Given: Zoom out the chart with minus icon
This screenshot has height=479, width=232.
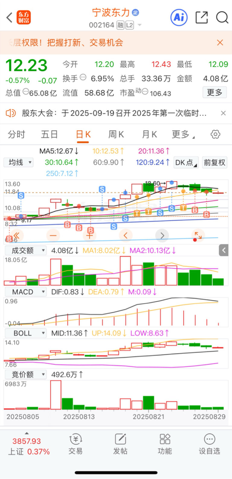Looking at the screenshot, I should (53, 235).
